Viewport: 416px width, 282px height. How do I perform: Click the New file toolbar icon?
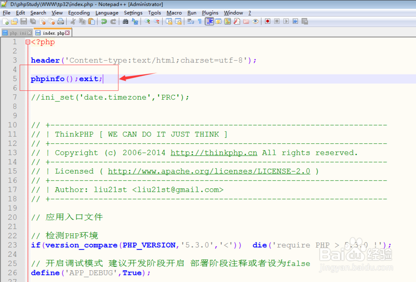[x=5, y=22]
